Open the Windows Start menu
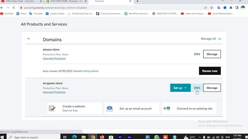Screen dimensions: 248x139 click(x=2, y=137)
